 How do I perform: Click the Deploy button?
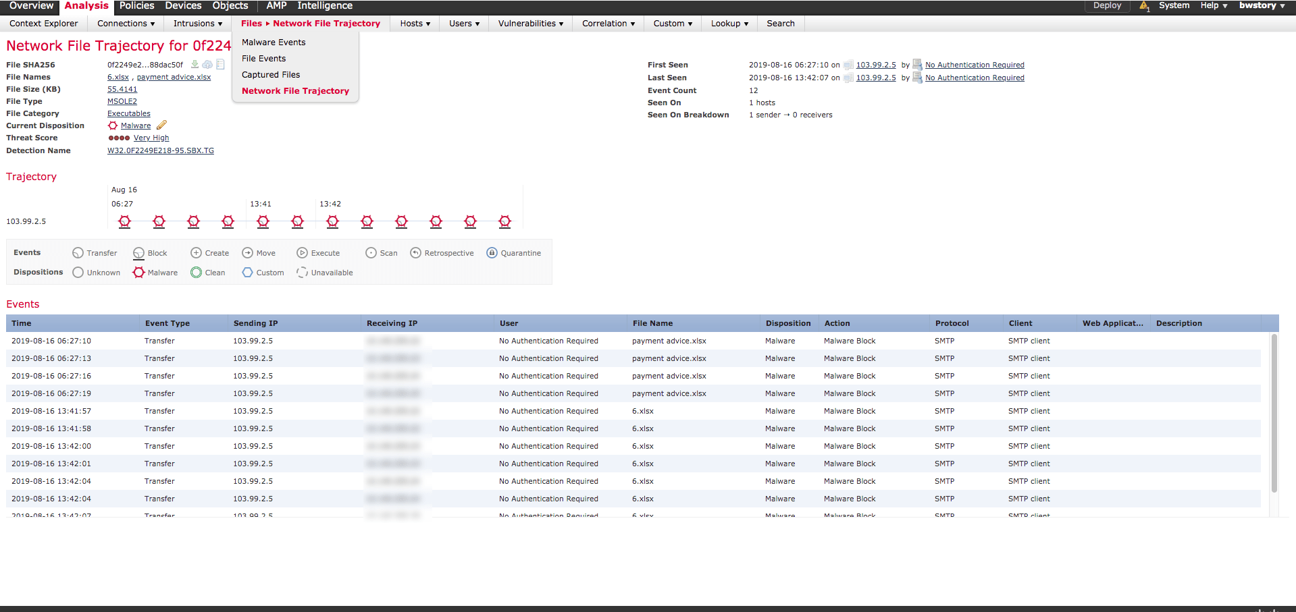tap(1107, 5)
